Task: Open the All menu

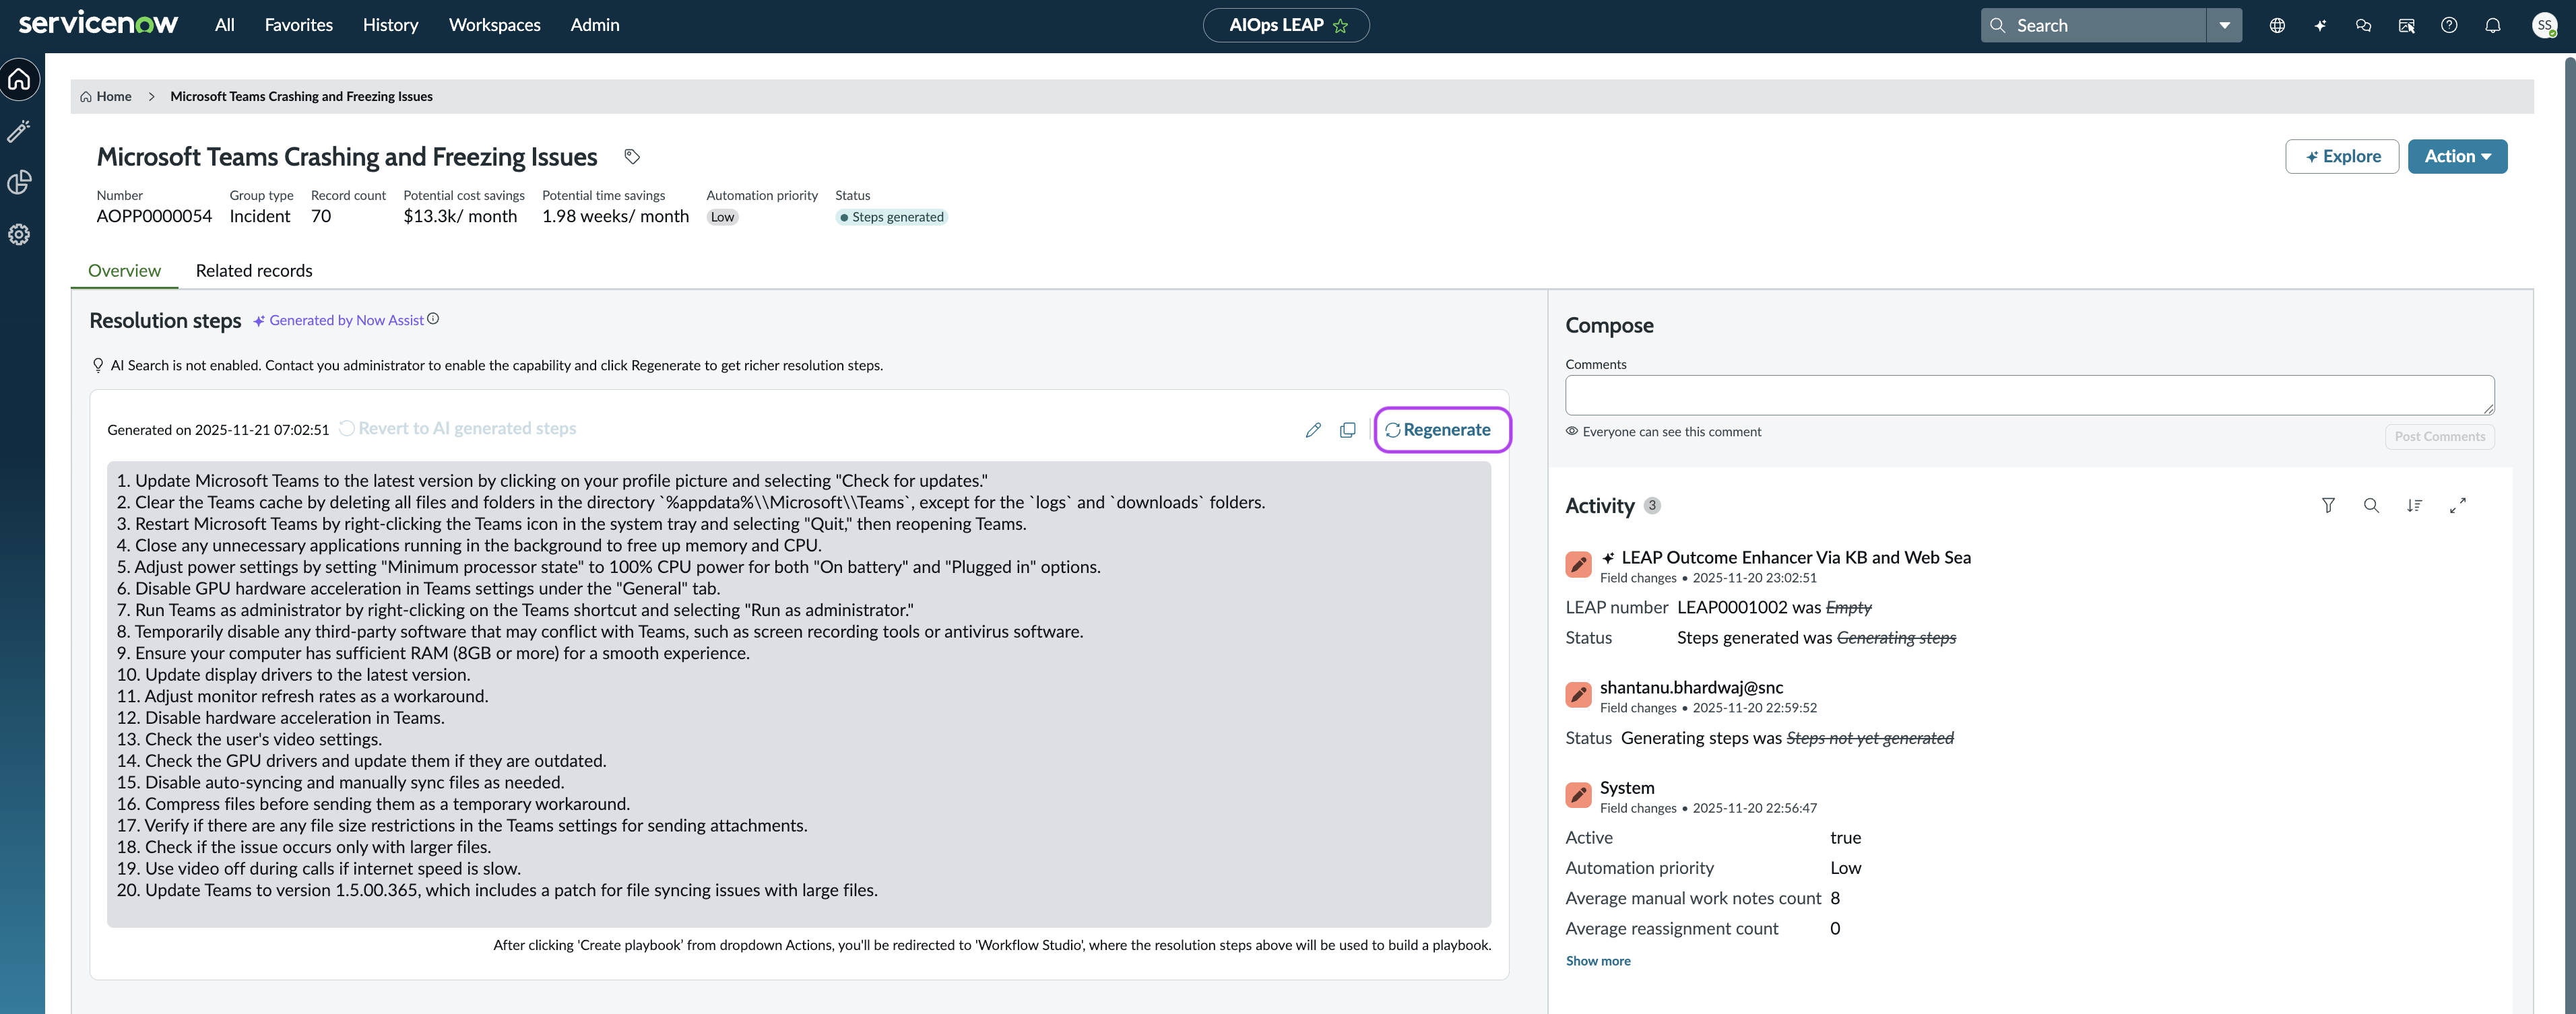Action: tap(225, 25)
